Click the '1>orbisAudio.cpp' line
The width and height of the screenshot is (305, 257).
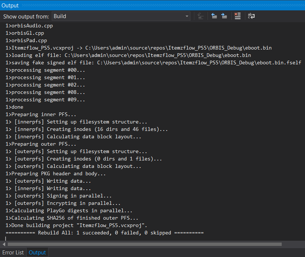29,26
